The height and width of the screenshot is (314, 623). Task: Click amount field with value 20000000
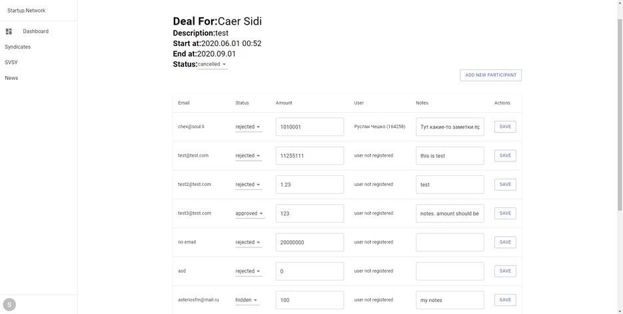(310, 242)
